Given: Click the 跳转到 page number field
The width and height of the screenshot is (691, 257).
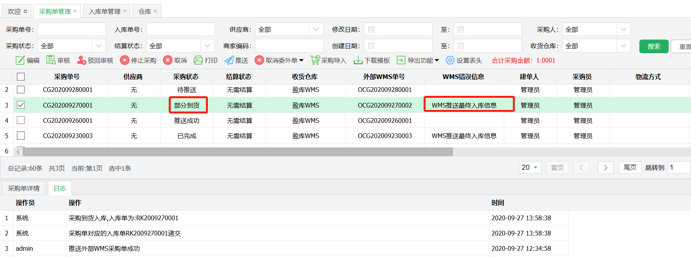Looking at the screenshot, I should pos(679,167).
